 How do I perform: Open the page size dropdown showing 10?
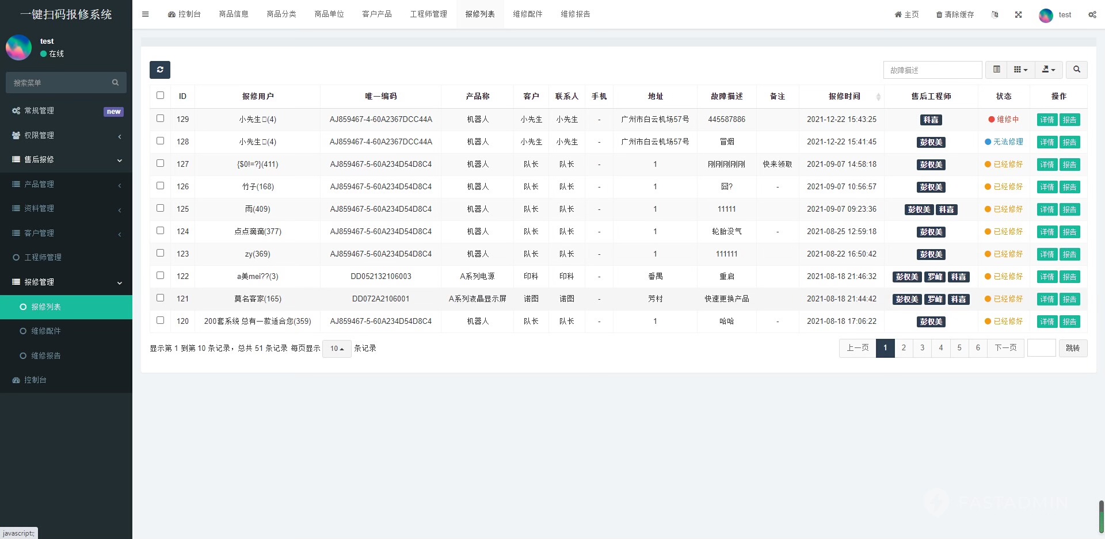pos(337,349)
